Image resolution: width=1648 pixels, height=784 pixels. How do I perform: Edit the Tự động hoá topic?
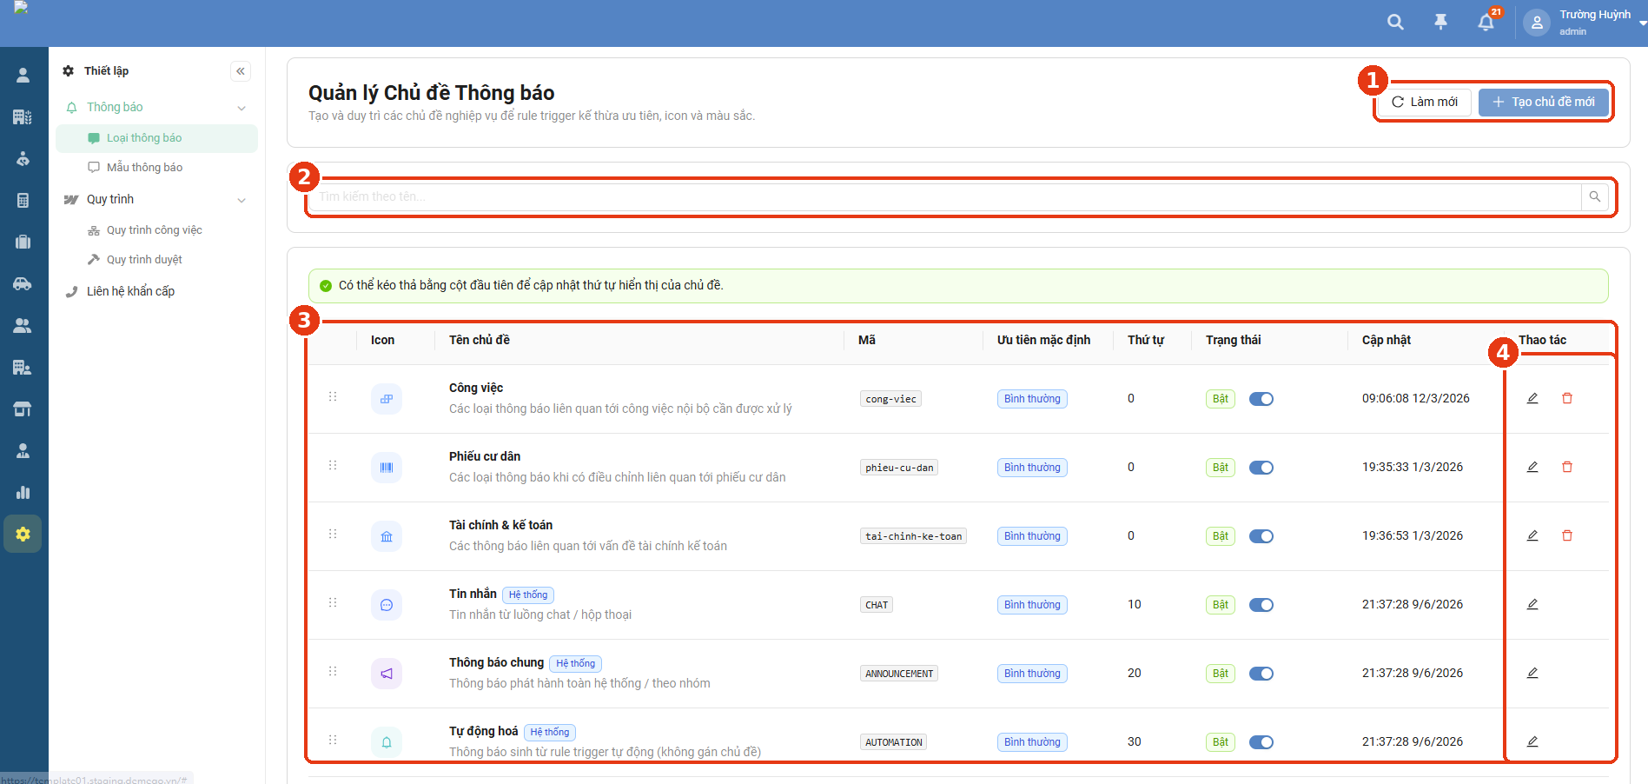(x=1532, y=741)
